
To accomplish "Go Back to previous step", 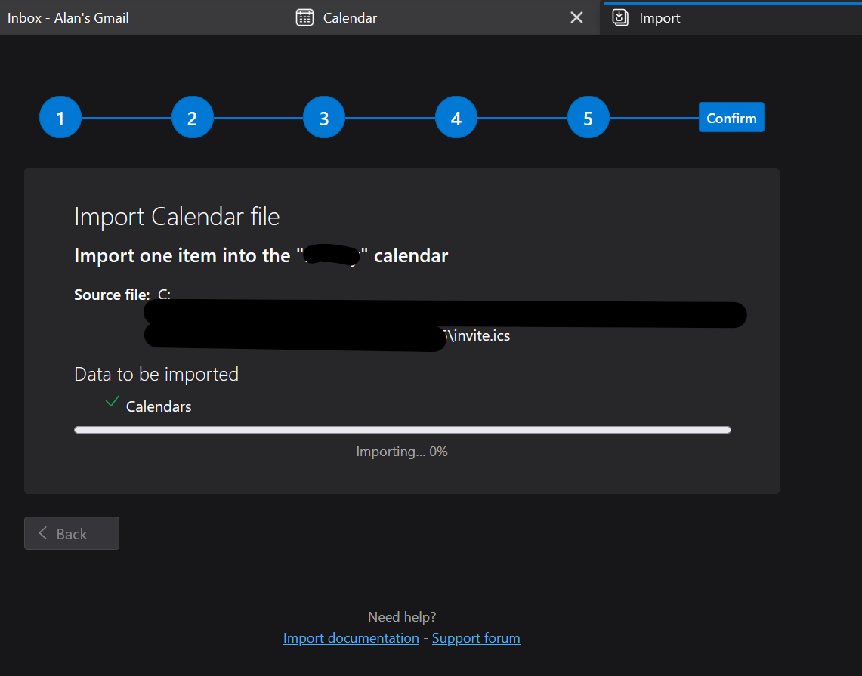I will click(72, 533).
